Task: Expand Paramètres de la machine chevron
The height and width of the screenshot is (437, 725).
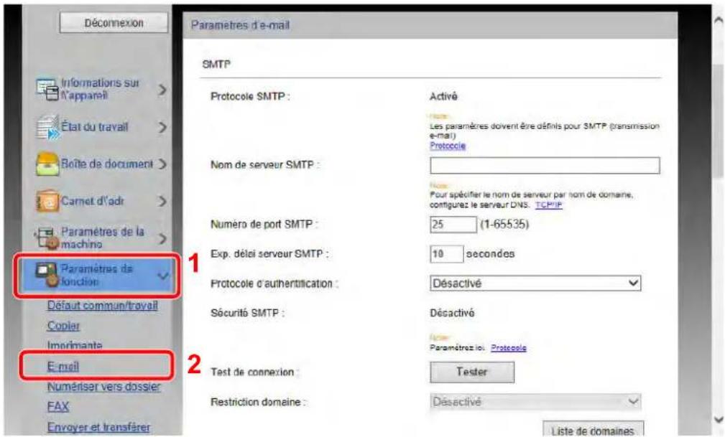Action: click(162, 238)
